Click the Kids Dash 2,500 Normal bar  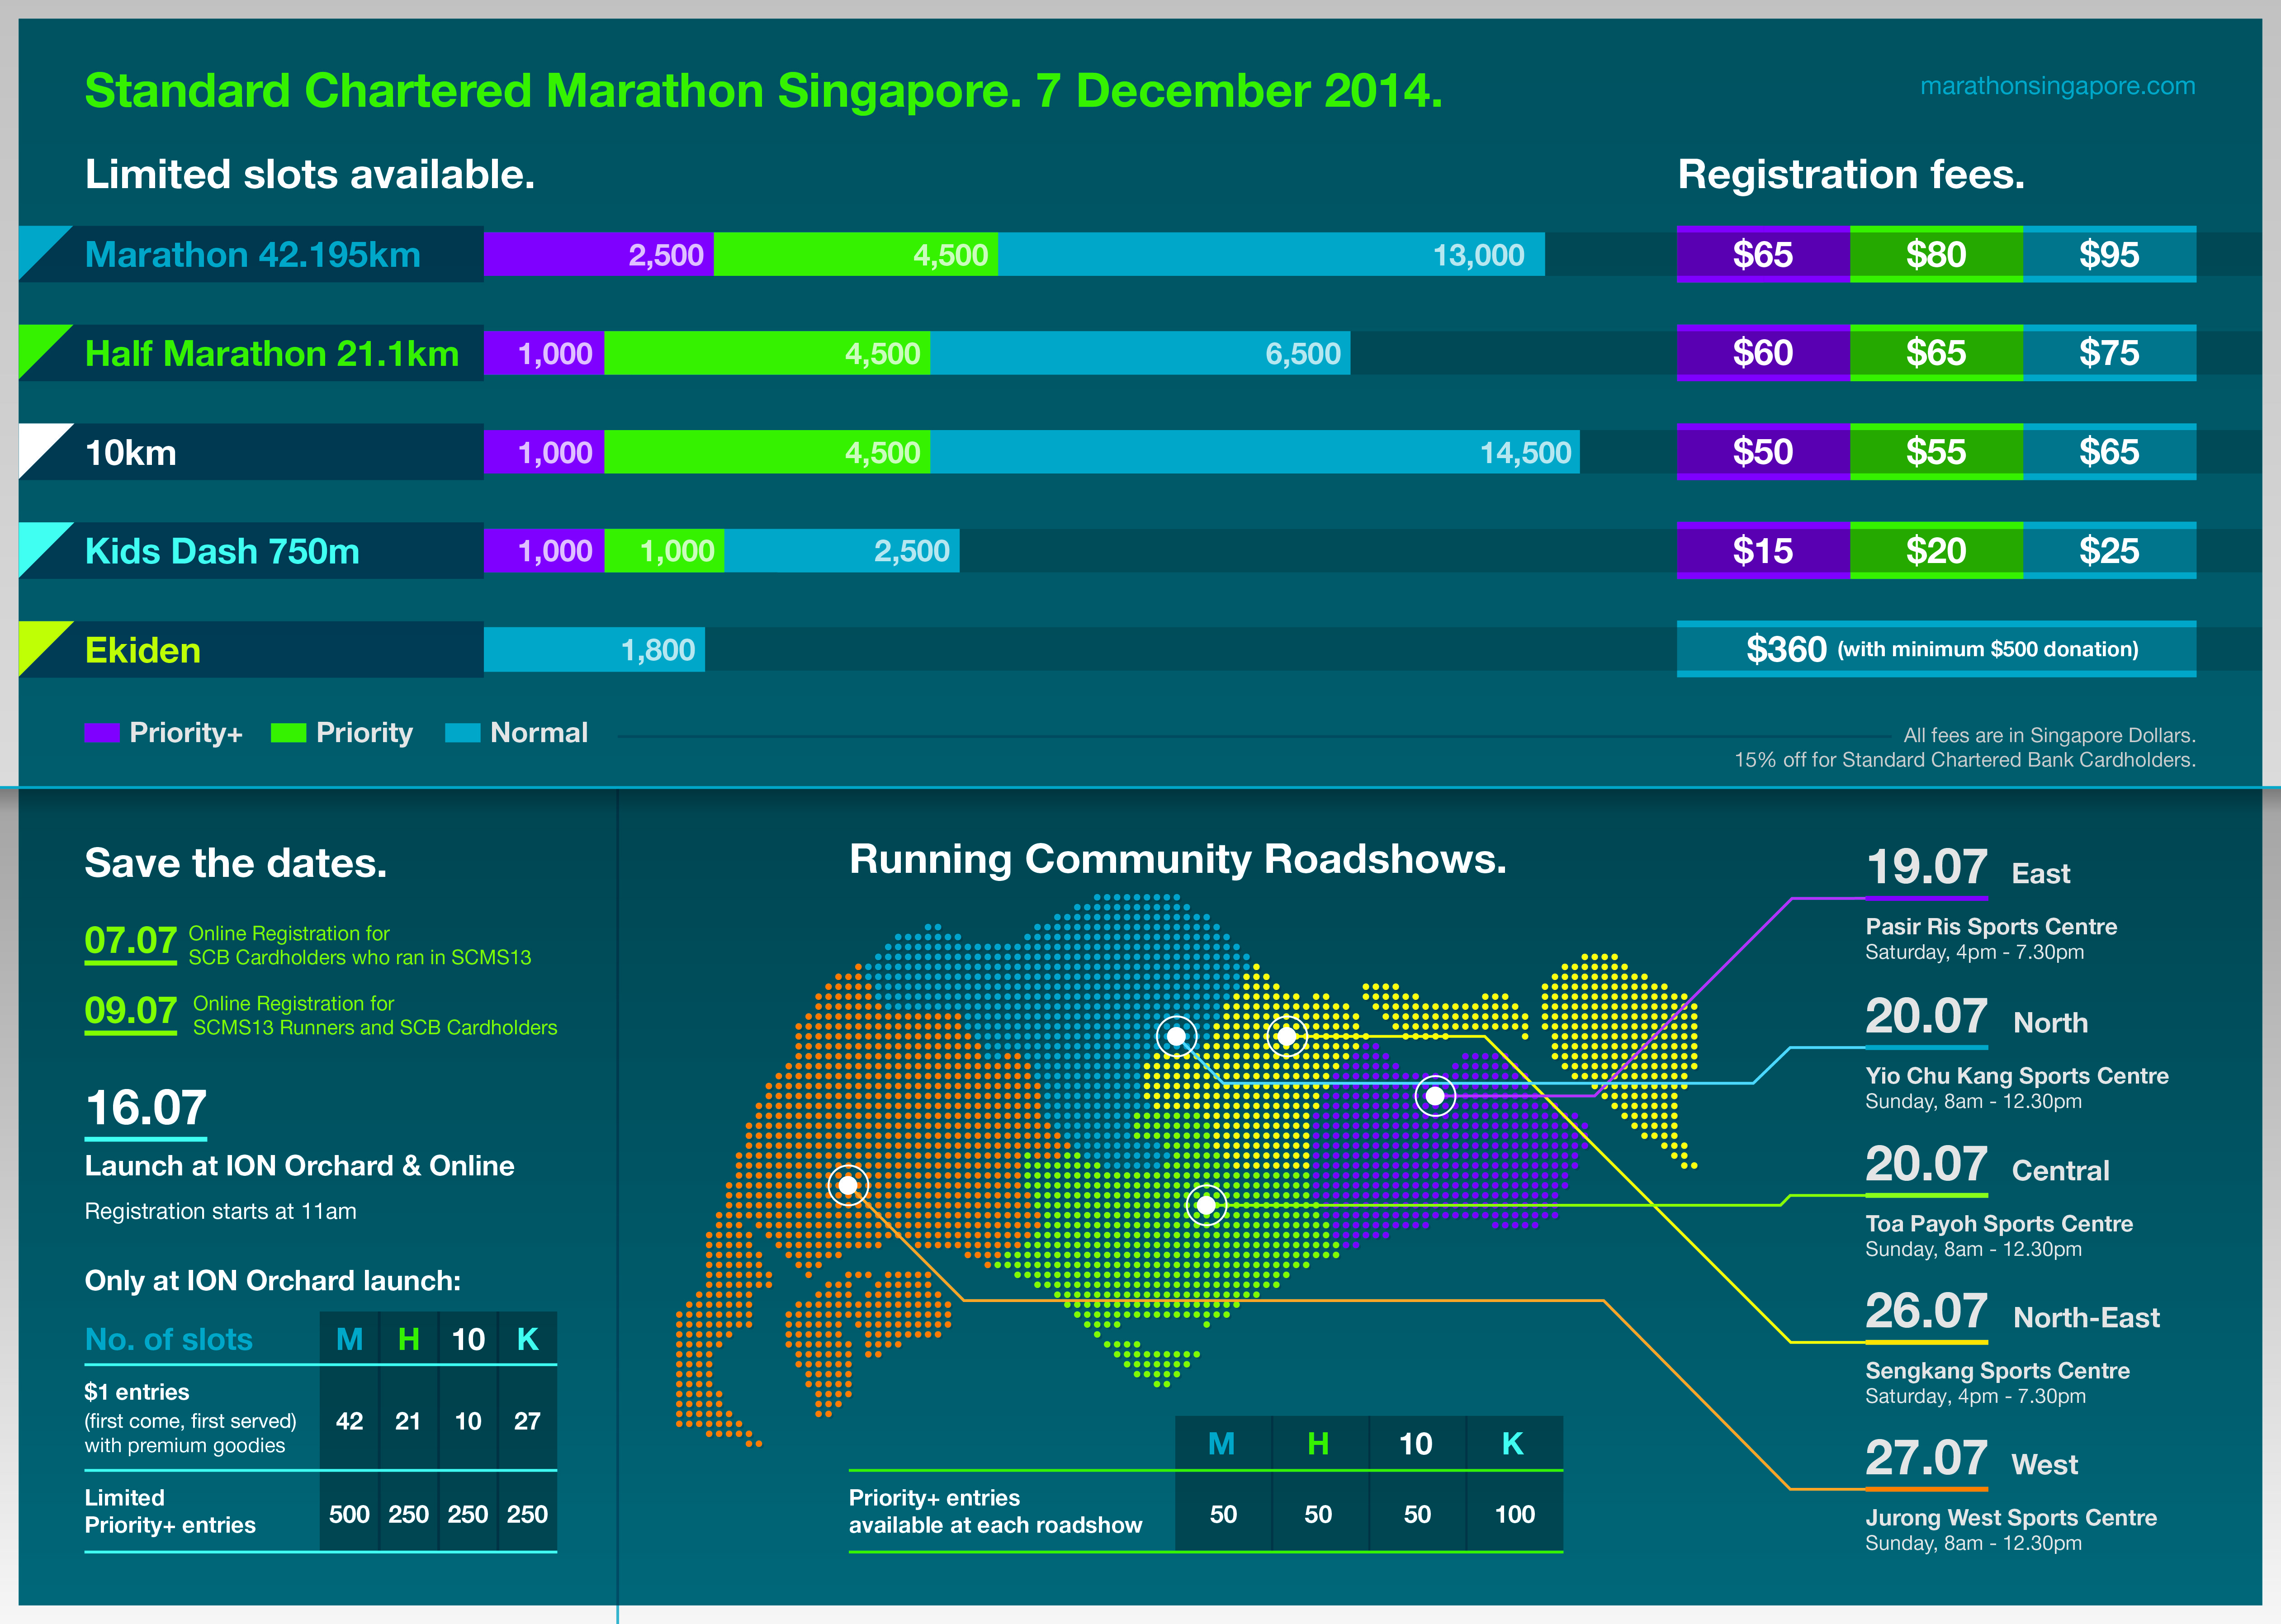pyautogui.click(x=842, y=551)
